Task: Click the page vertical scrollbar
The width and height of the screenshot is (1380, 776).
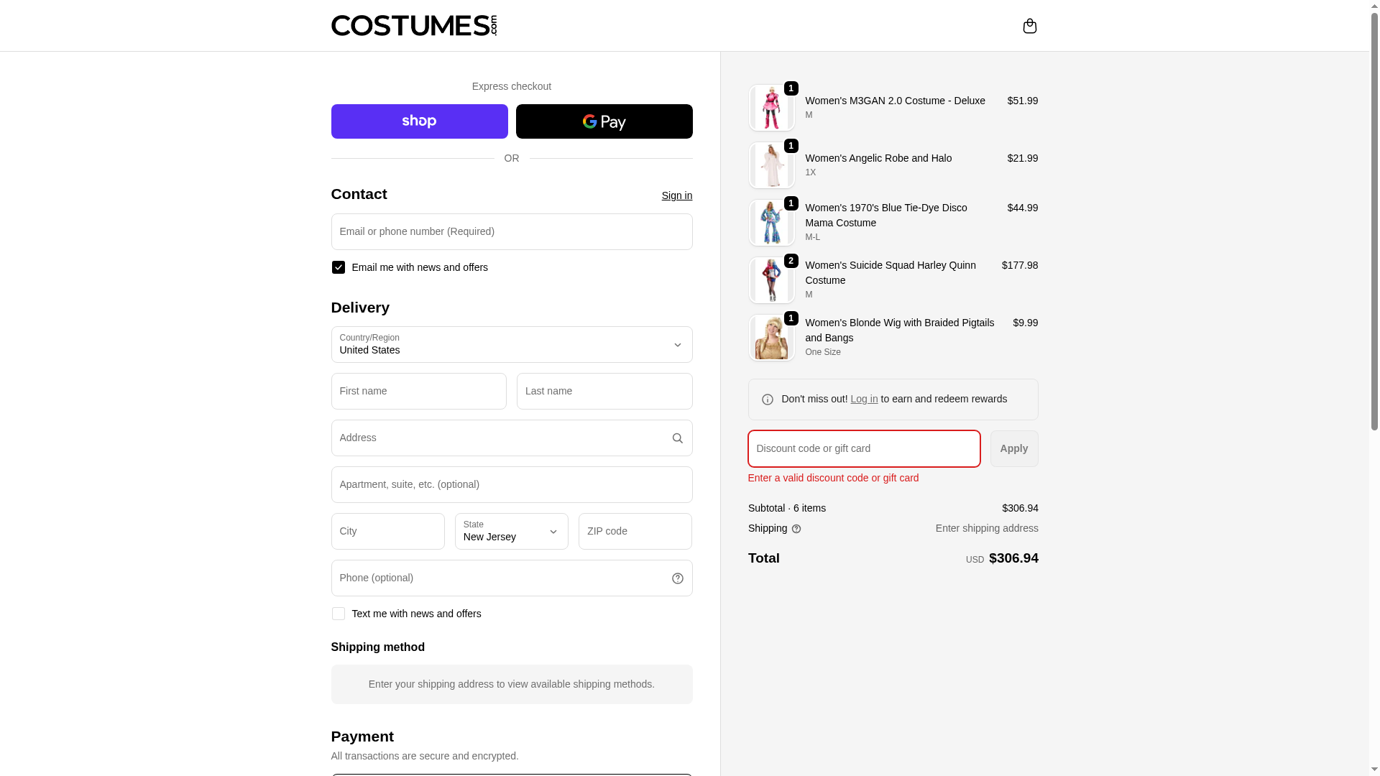Action: click(1374, 216)
